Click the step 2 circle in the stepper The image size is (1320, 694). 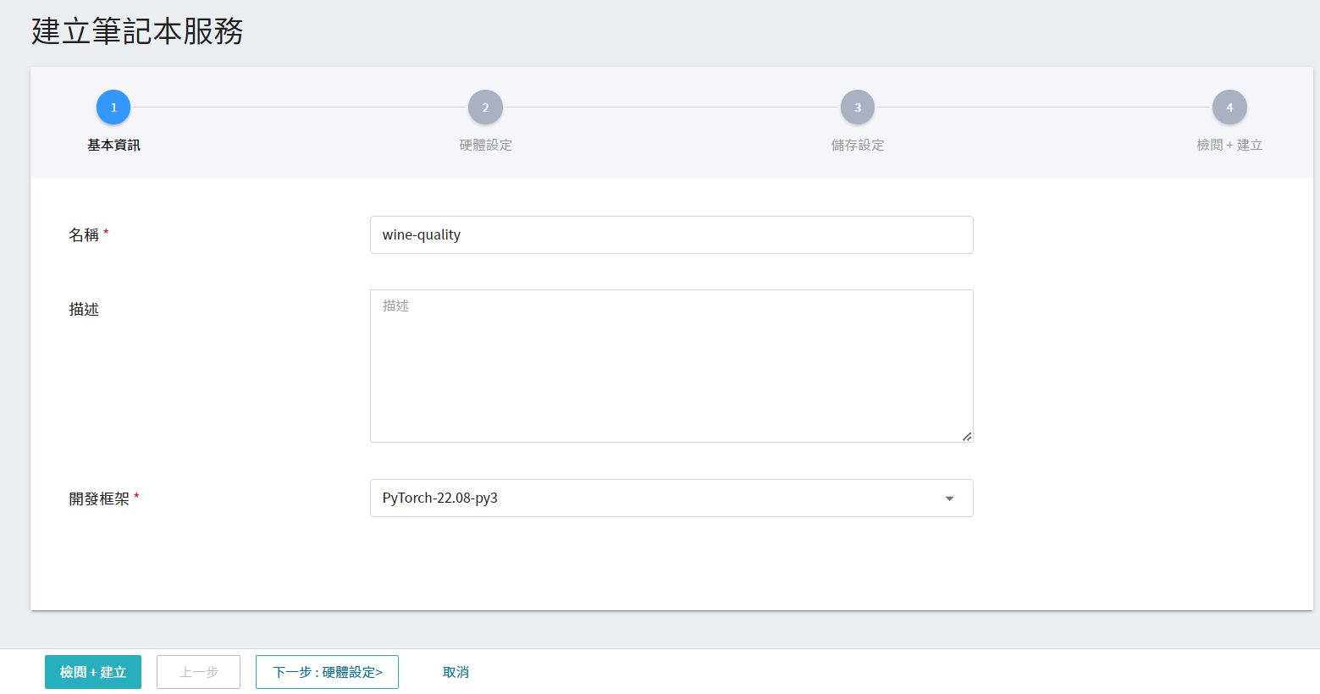point(485,107)
